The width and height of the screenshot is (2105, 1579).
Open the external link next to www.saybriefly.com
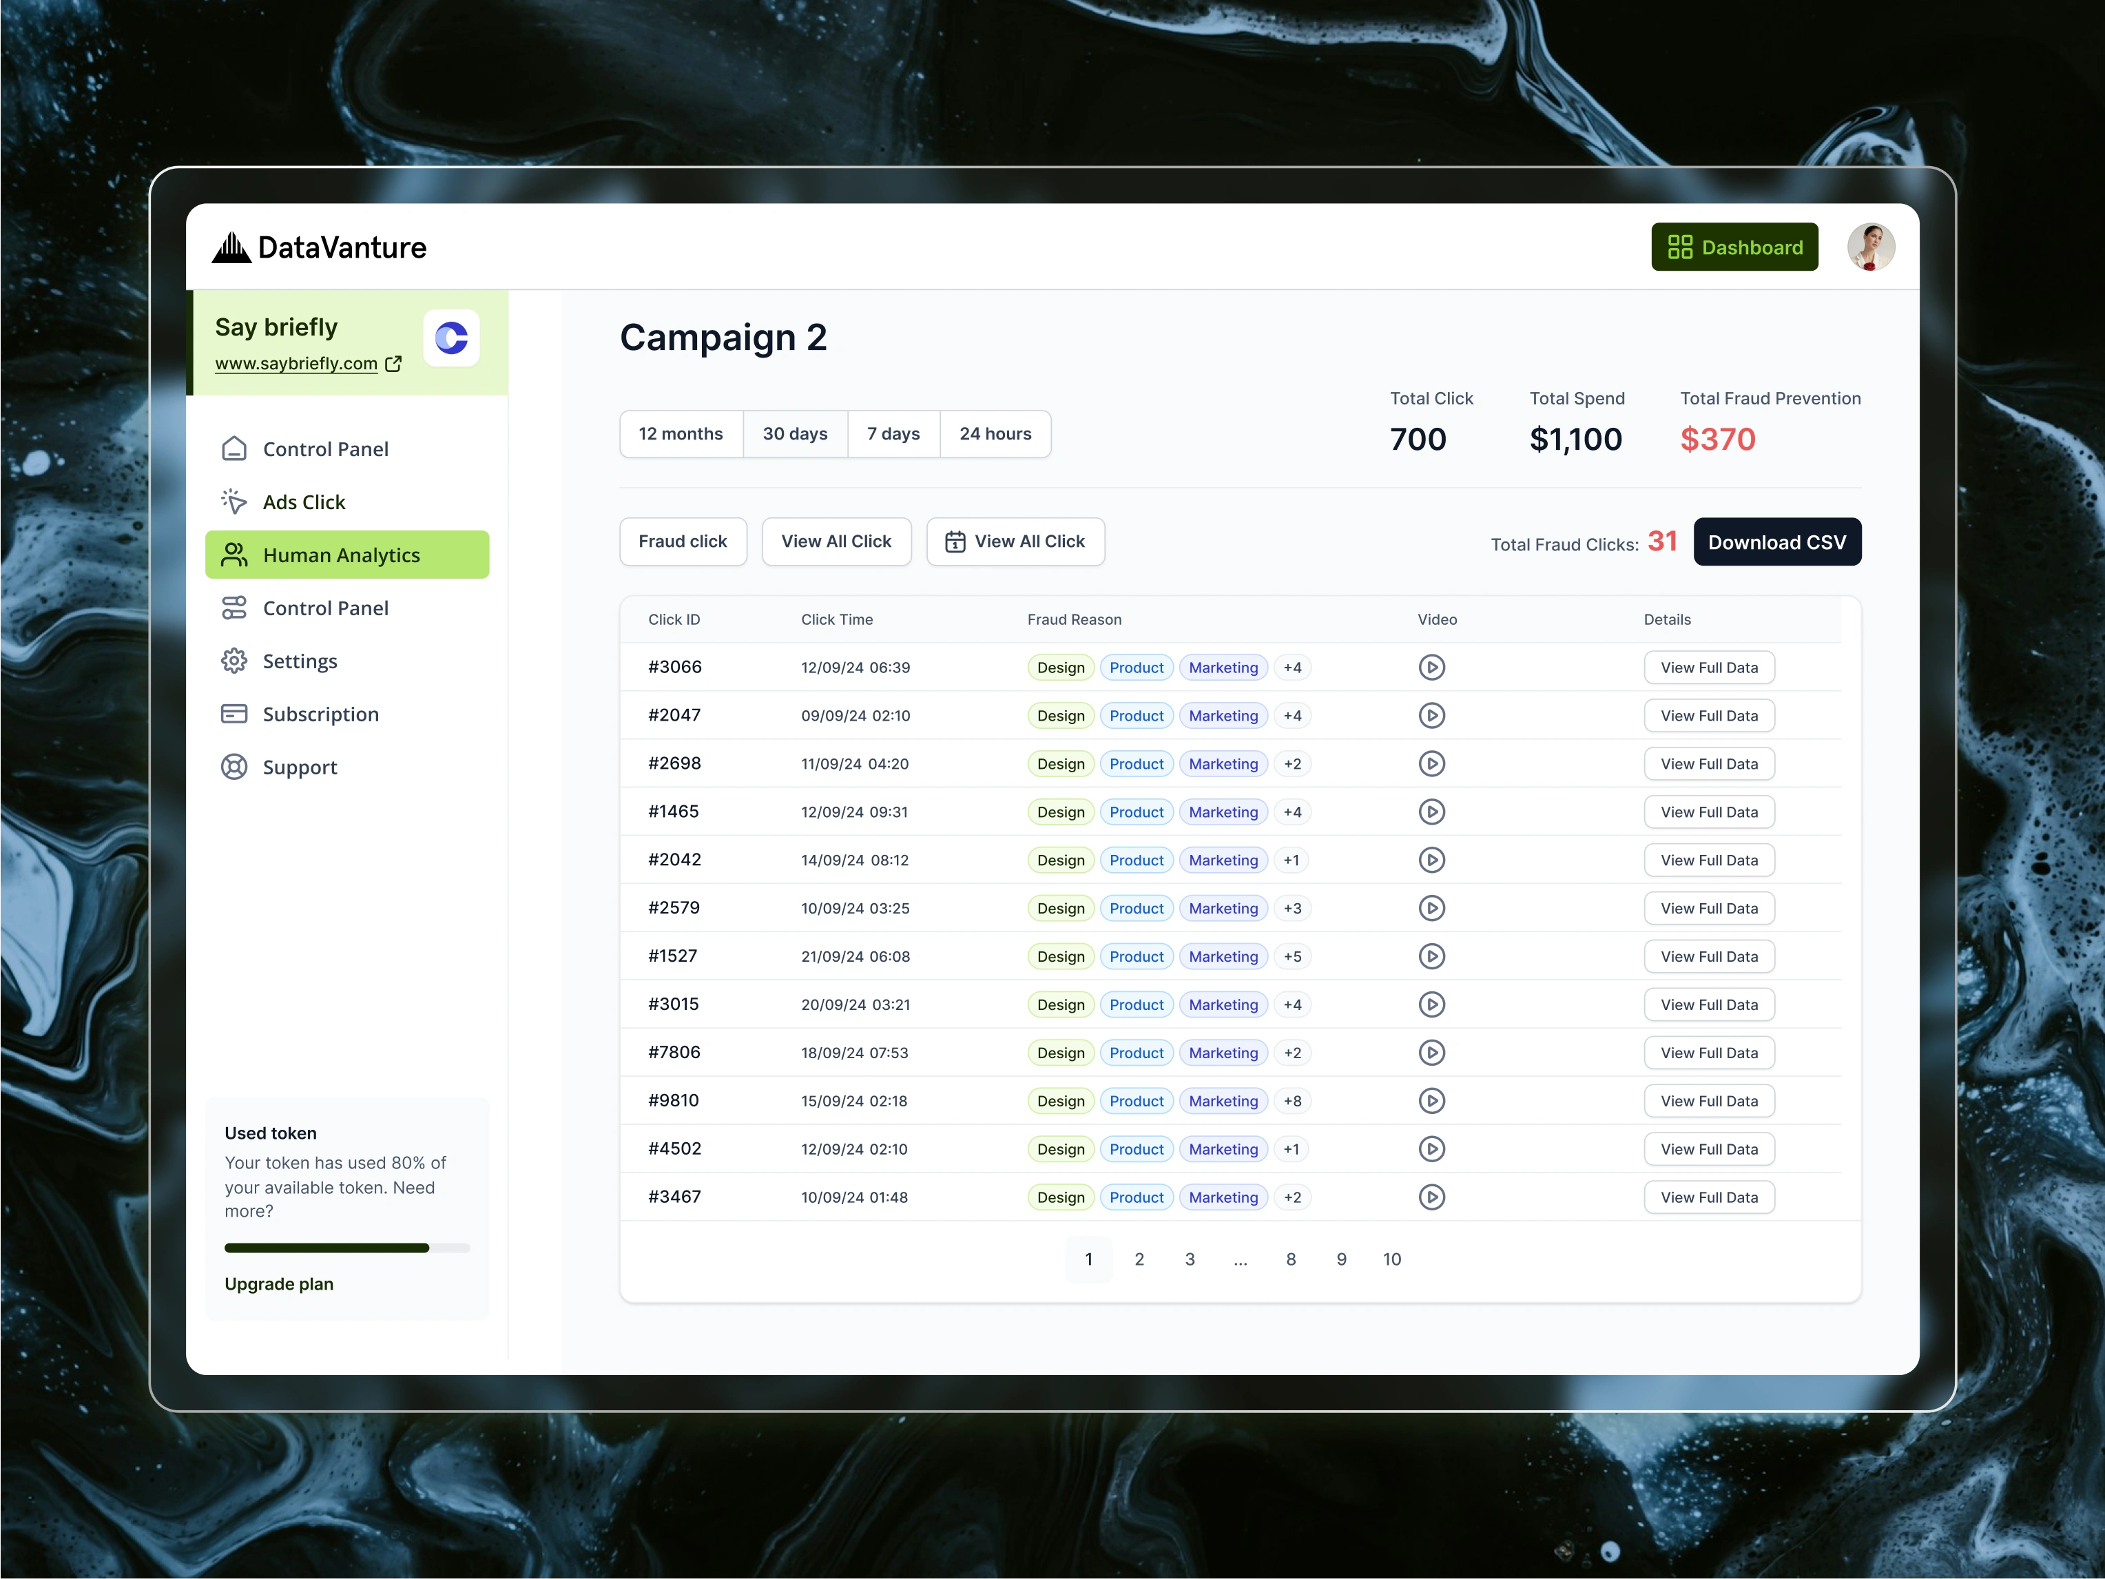click(x=393, y=364)
